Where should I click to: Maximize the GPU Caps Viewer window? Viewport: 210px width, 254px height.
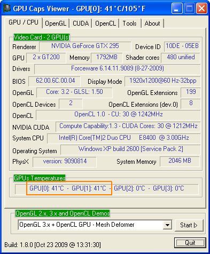(189, 9)
